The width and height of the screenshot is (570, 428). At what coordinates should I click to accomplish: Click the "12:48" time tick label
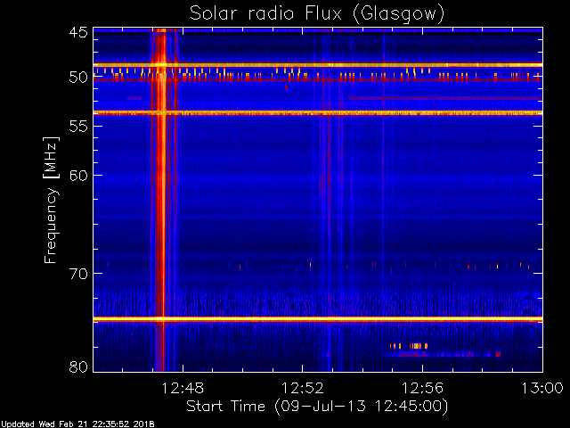[183, 389]
